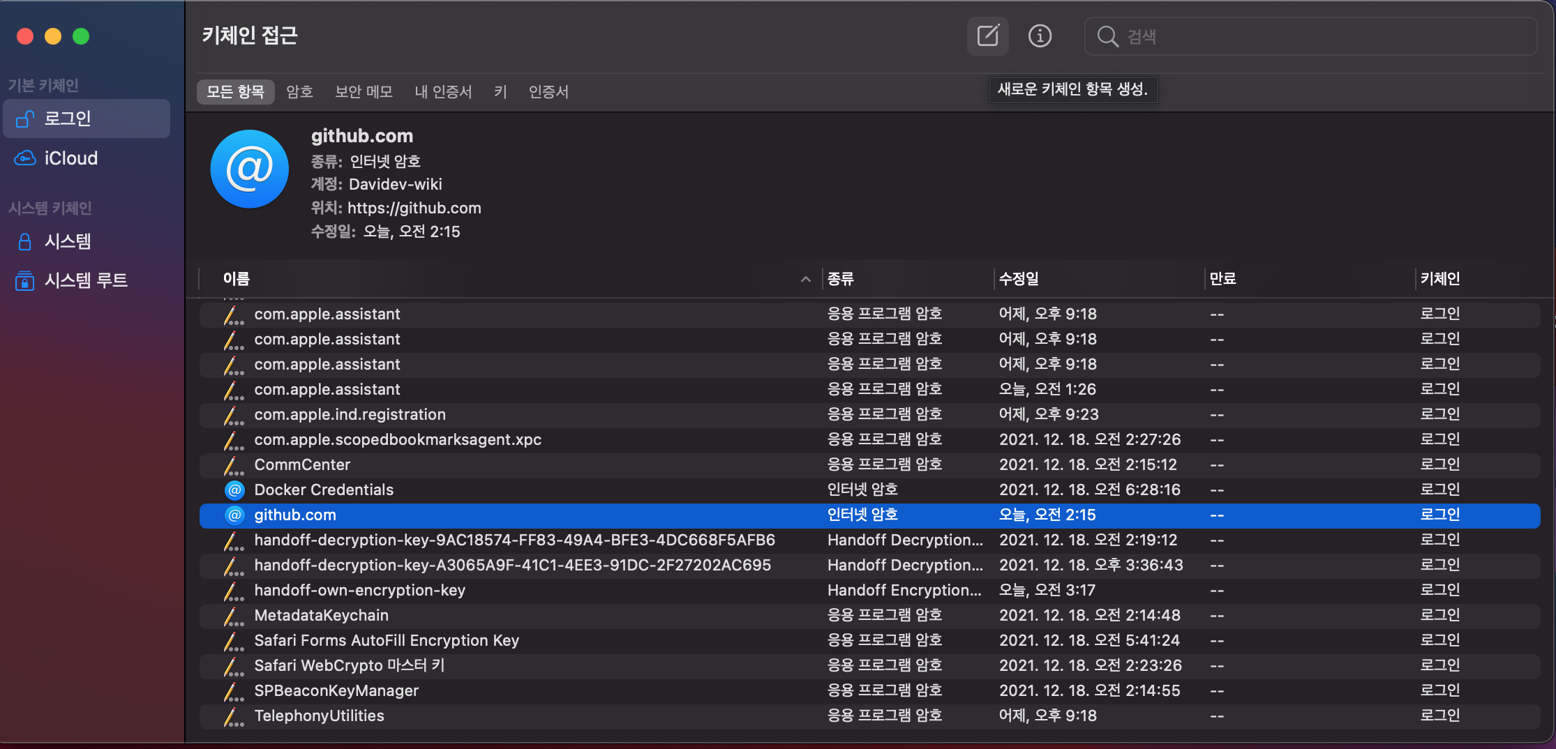Select 시스템 keychain in the sidebar
The height and width of the screenshot is (749, 1556).
coord(87,241)
